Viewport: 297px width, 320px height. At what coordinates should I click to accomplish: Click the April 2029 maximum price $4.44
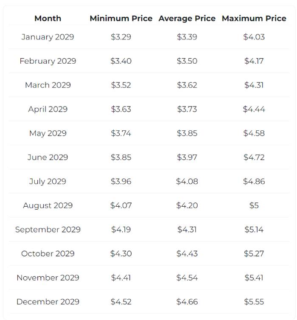coord(254,109)
